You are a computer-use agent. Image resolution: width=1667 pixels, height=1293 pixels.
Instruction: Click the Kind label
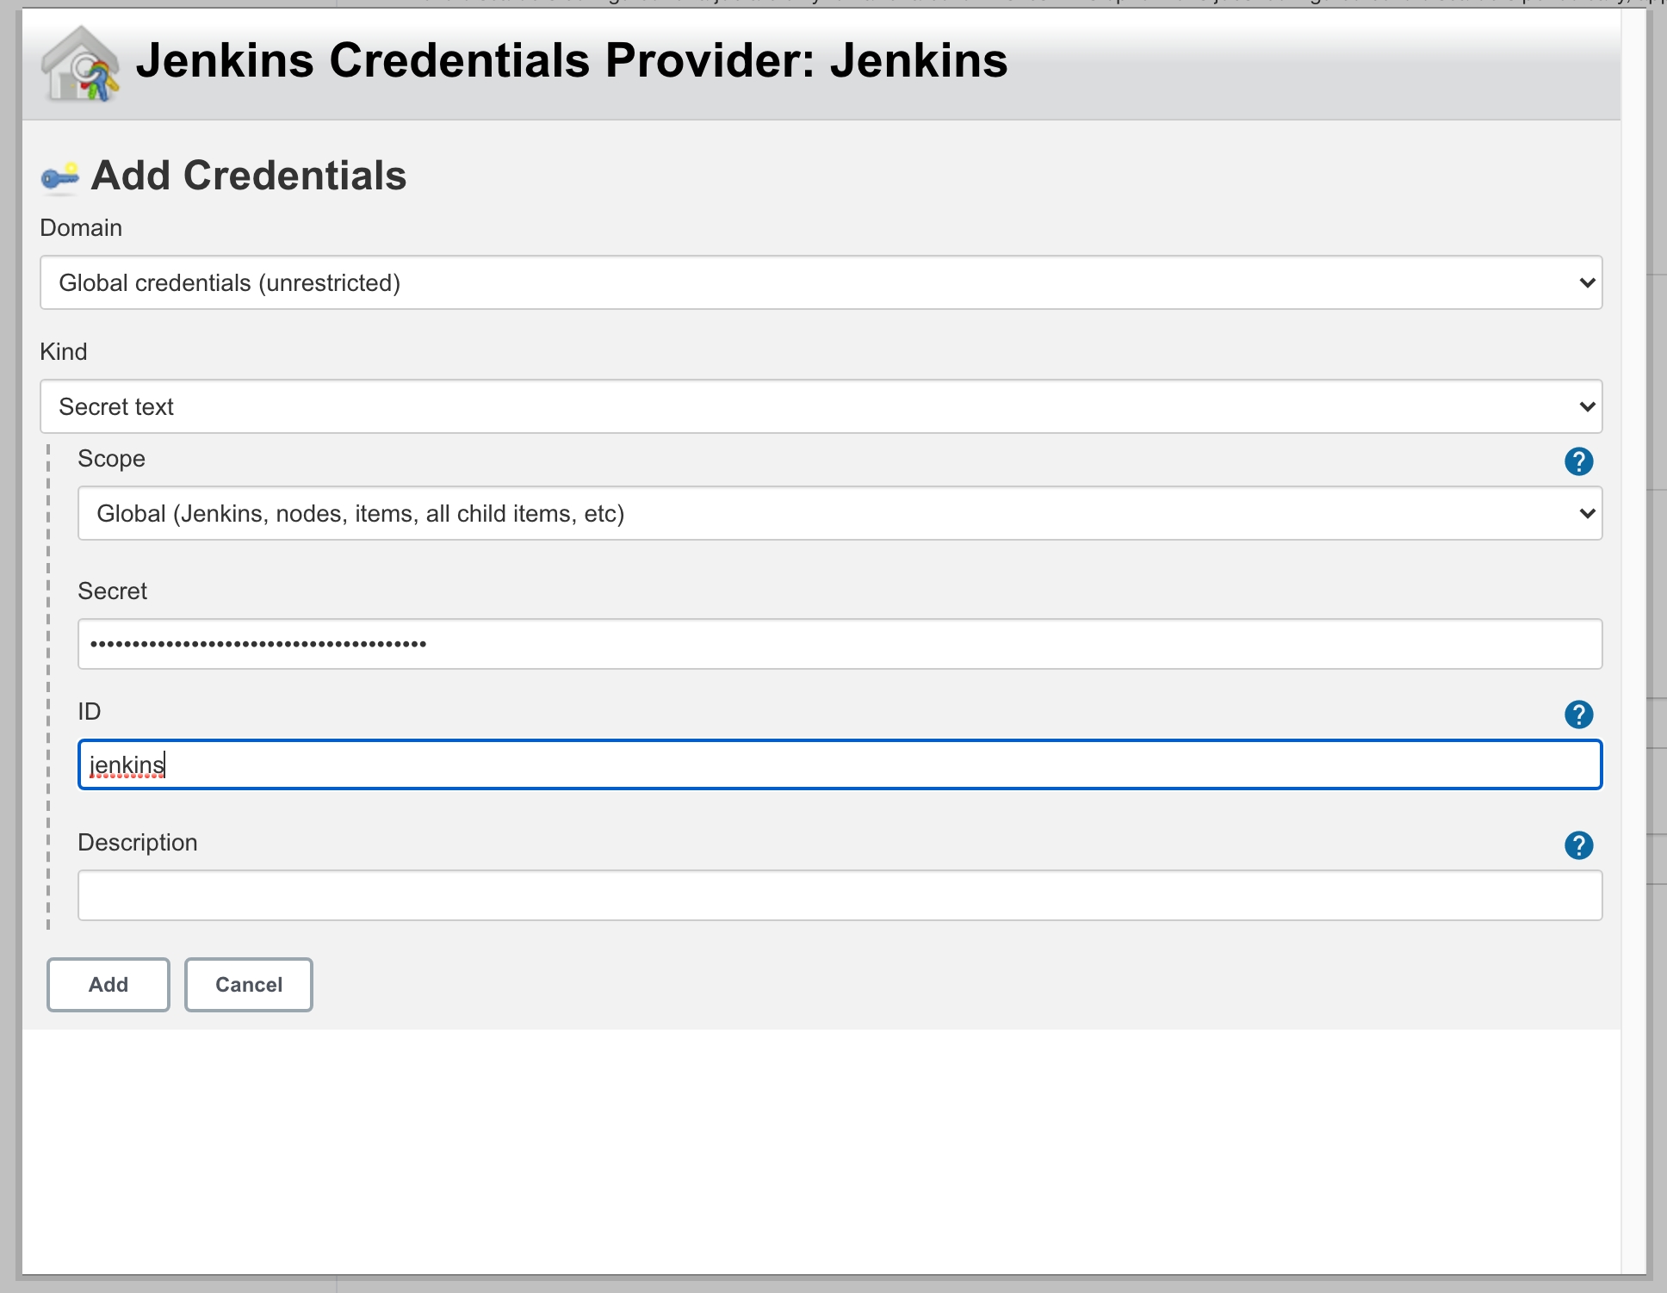pos(64,351)
